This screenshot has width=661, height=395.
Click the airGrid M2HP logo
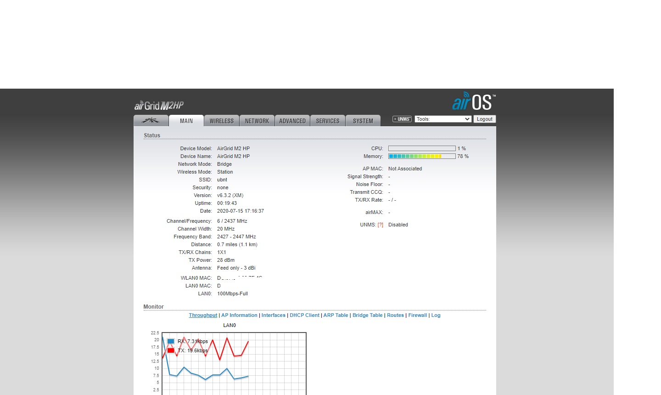click(159, 105)
